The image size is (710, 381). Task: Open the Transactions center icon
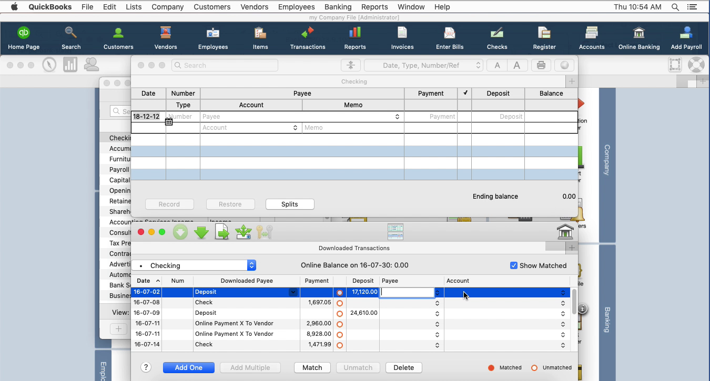click(x=308, y=38)
